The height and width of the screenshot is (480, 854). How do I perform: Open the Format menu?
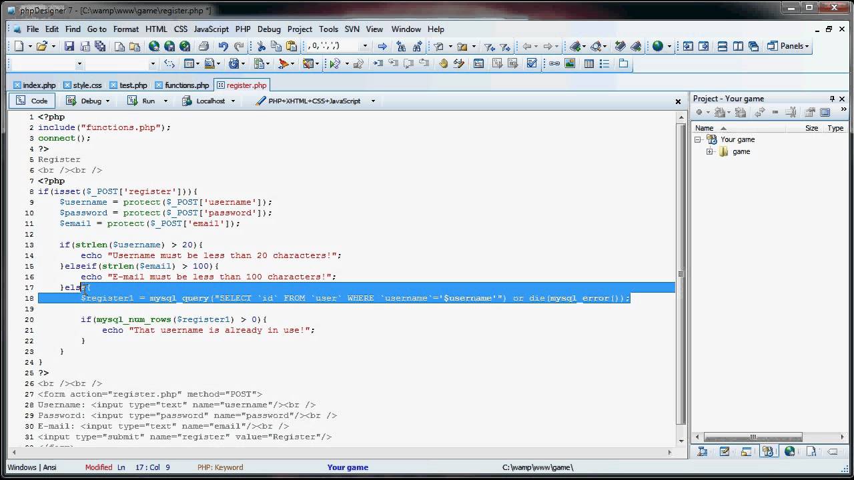tap(126, 29)
